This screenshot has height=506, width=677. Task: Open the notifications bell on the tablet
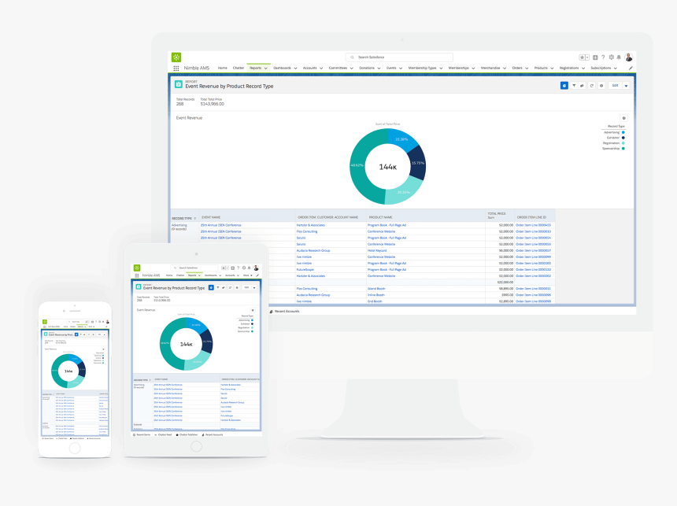point(249,268)
